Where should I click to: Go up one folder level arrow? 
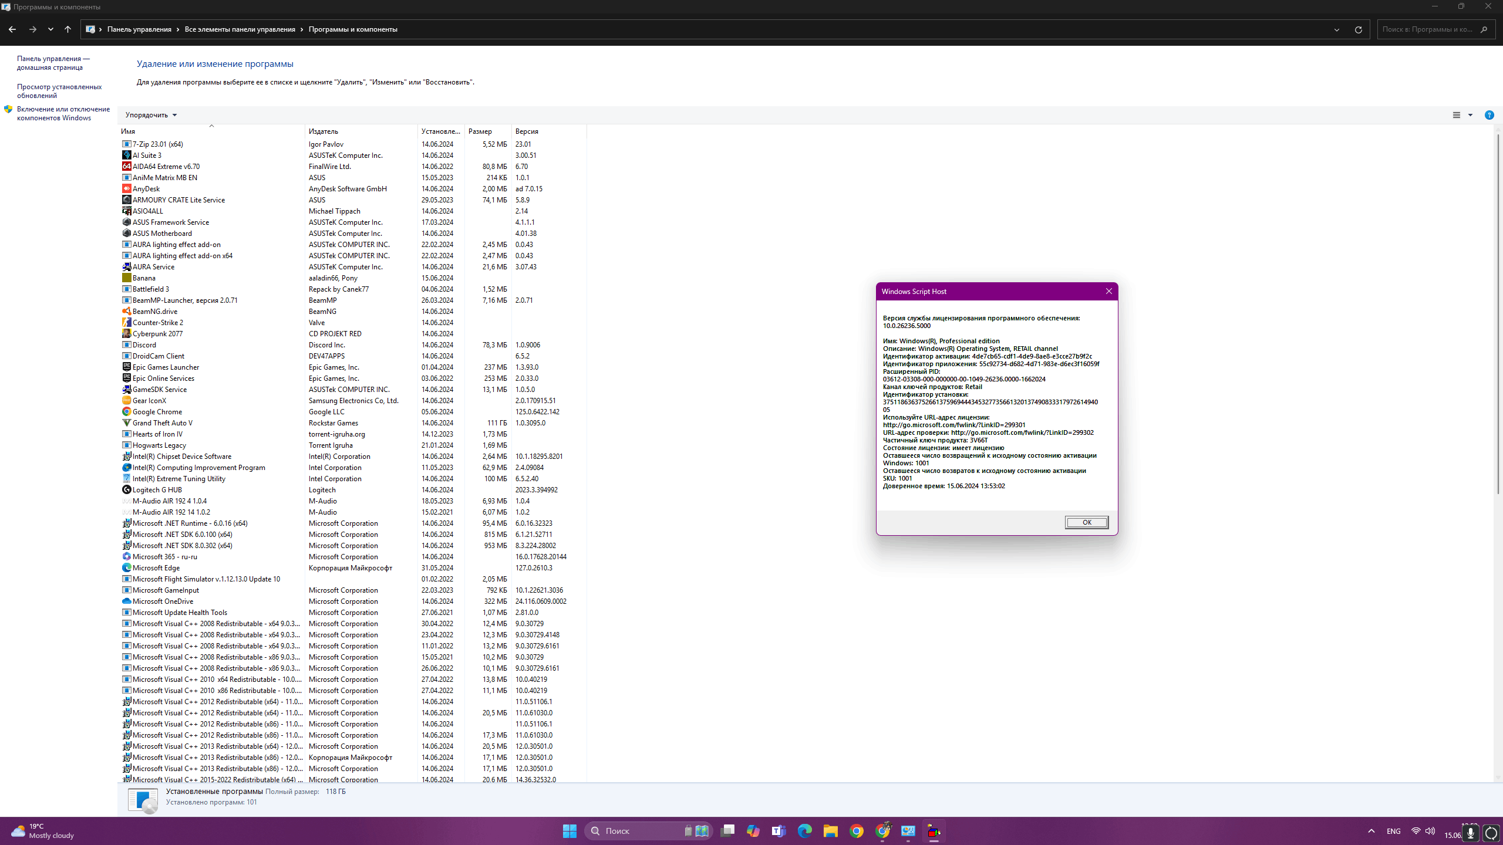68,29
